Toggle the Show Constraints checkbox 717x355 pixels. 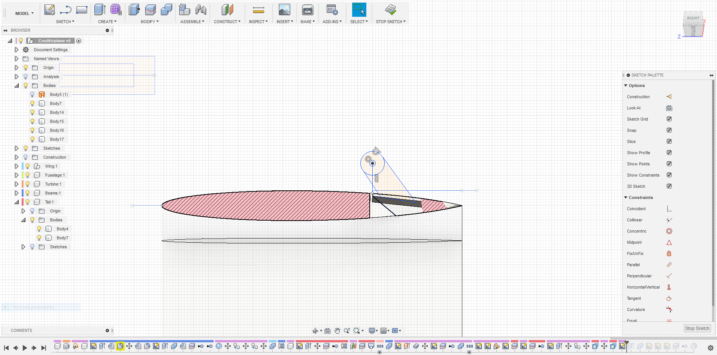point(669,175)
